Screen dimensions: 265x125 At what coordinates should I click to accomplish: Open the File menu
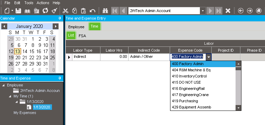point(7,3)
